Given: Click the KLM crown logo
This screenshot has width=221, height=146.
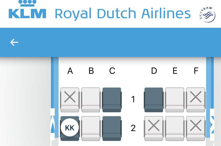Looking at the screenshot, I should point(27,9).
